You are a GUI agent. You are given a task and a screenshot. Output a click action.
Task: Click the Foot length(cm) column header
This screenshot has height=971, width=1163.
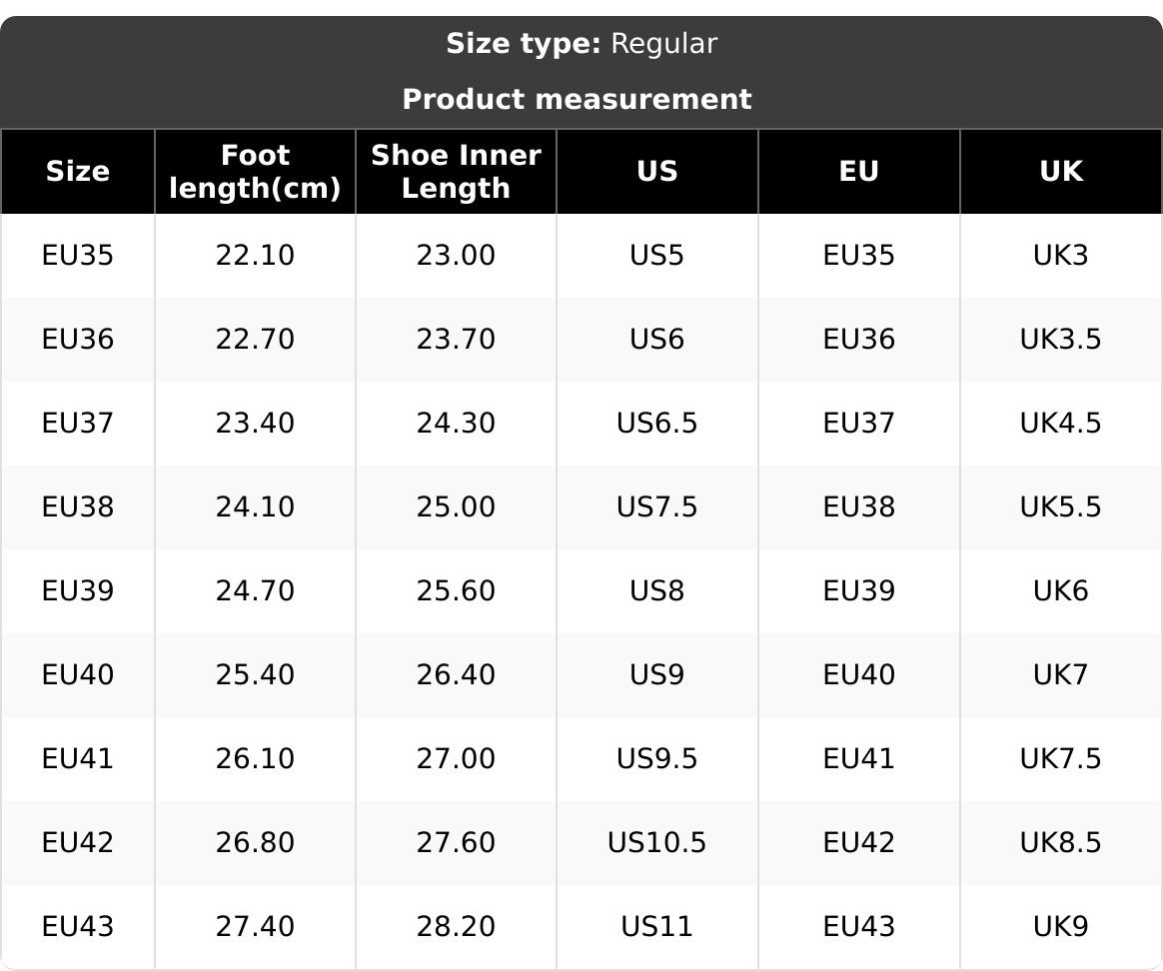(255, 171)
